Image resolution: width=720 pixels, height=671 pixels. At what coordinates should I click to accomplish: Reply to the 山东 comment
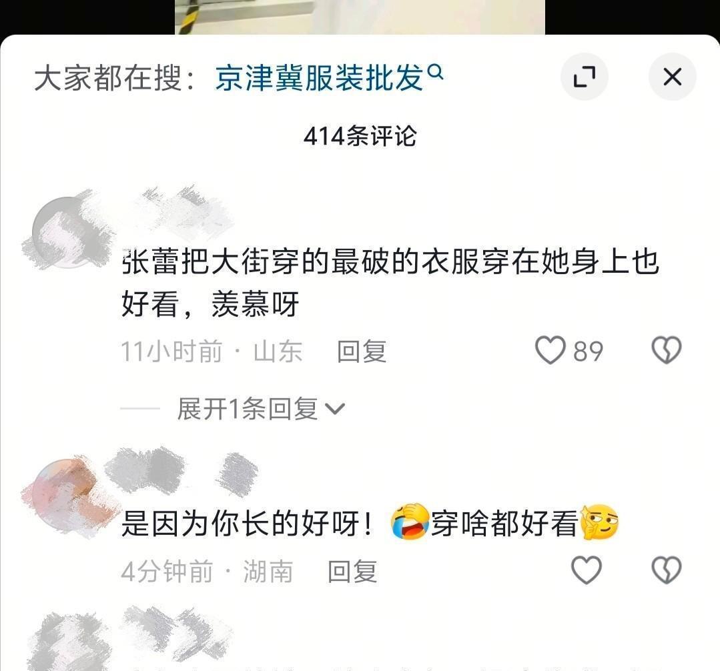tap(362, 351)
